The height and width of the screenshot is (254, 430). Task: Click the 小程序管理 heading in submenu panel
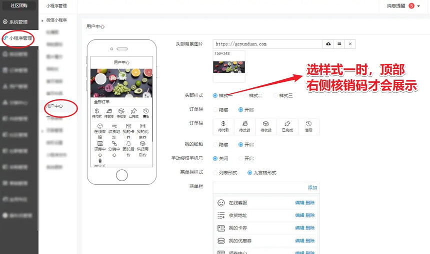tap(56, 6)
